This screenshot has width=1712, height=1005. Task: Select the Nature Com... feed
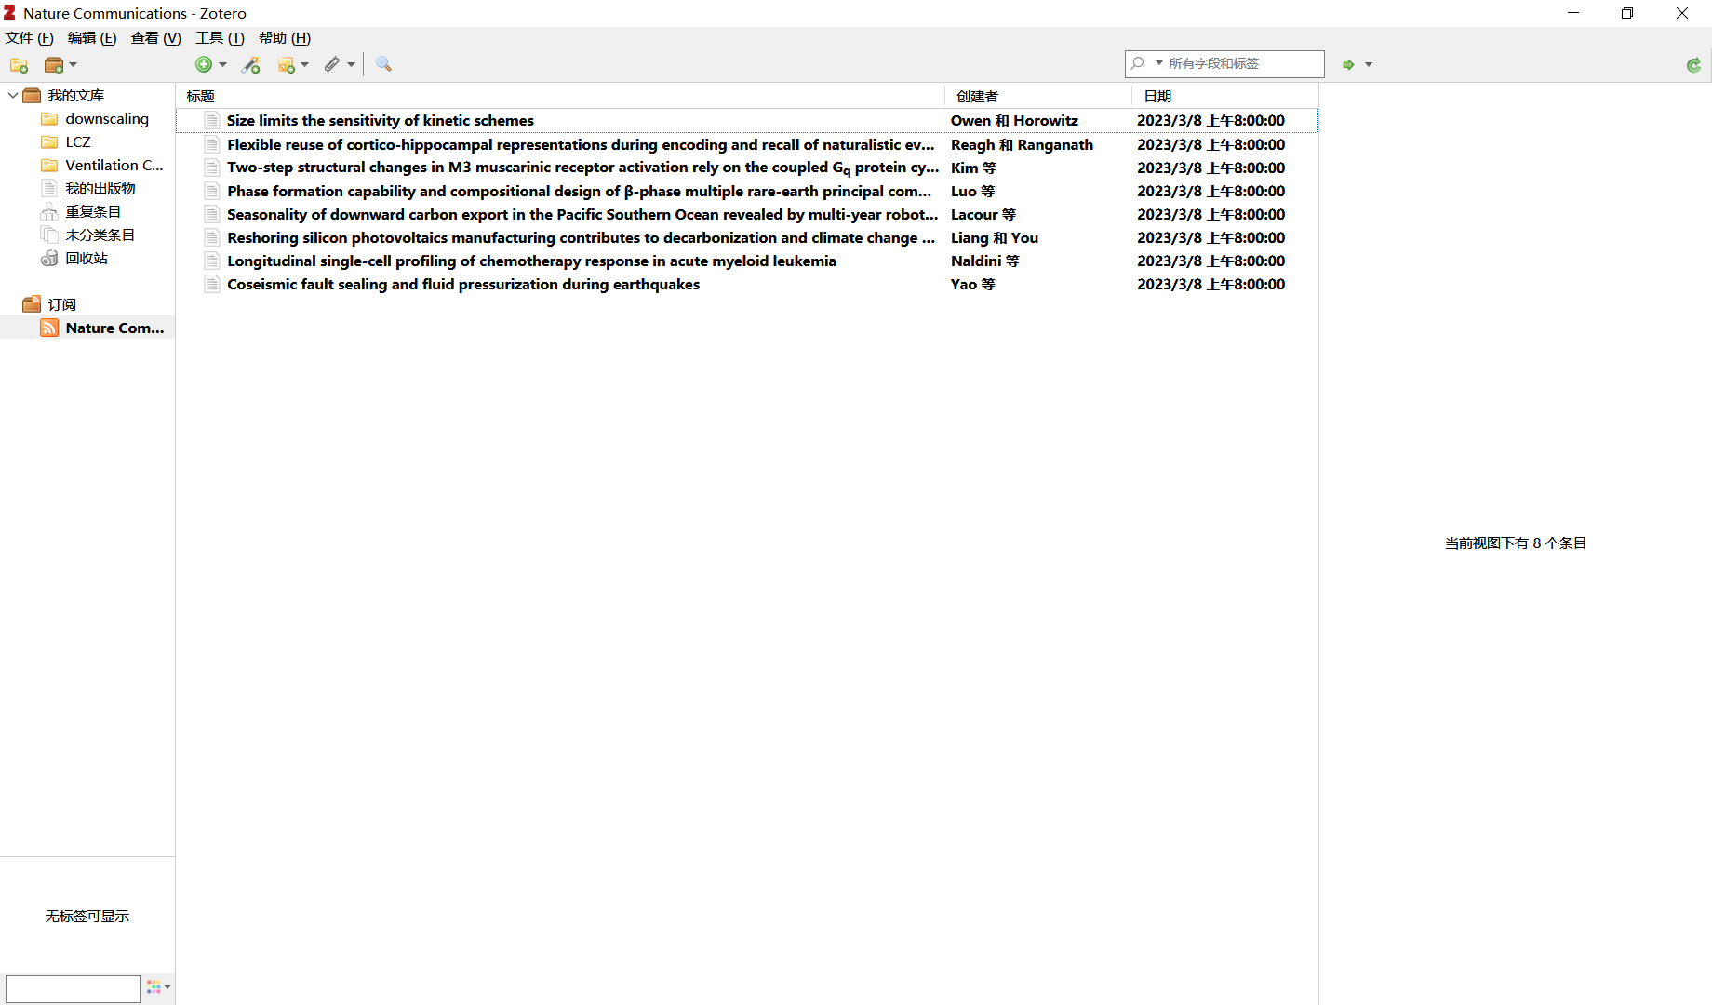pyautogui.click(x=114, y=328)
